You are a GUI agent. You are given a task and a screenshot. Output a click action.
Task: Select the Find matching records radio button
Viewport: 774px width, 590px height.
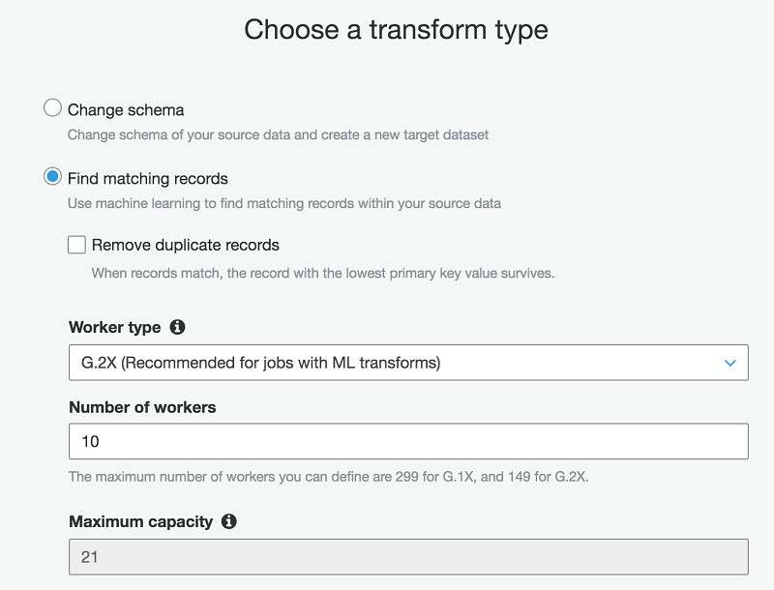click(x=53, y=177)
